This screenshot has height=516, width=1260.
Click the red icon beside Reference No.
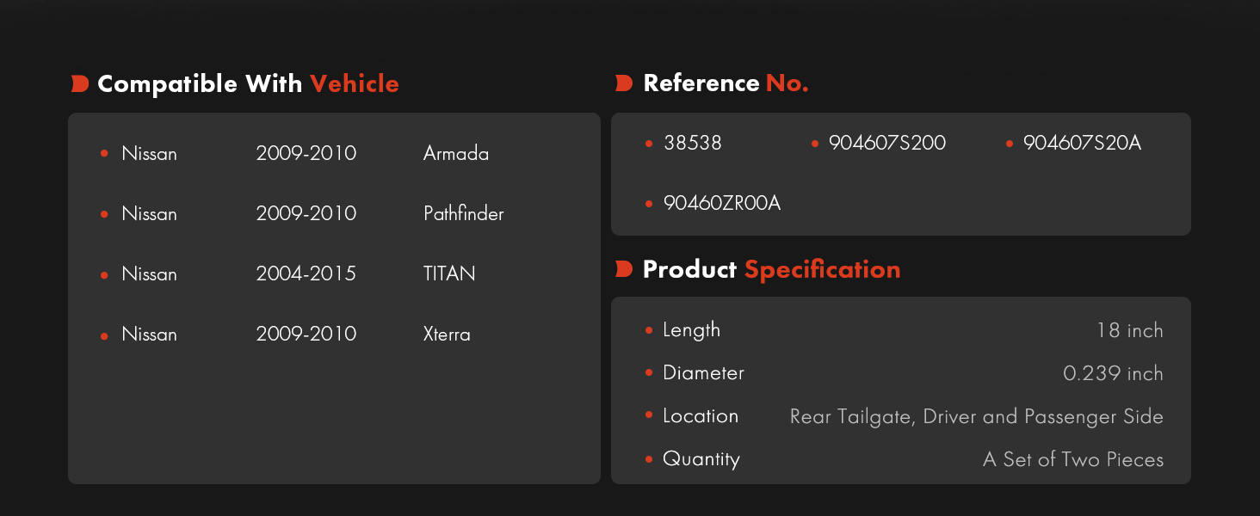coord(625,83)
